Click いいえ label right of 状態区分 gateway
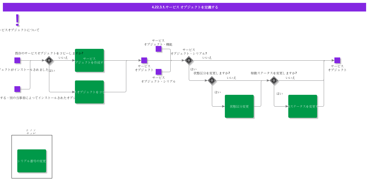 coord(231,78)
